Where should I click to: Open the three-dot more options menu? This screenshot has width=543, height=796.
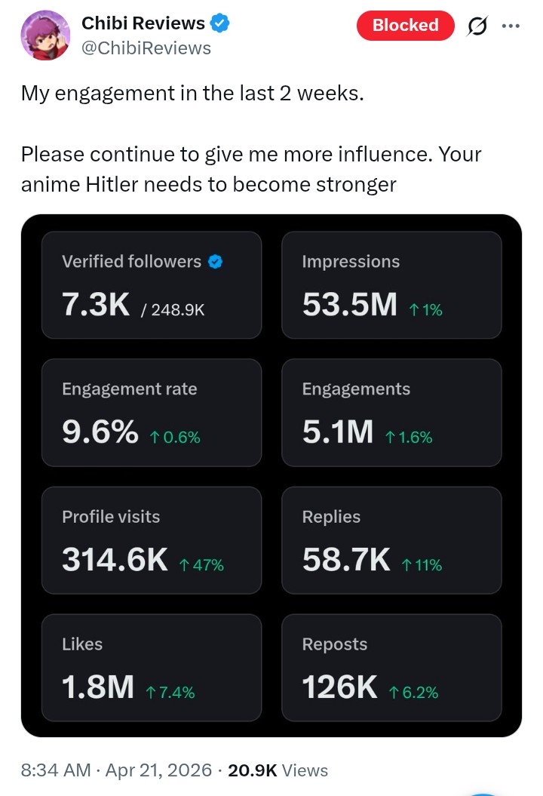tap(511, 26)
